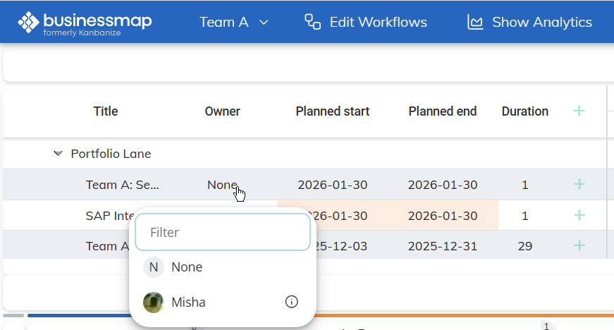Click Misha's avatar picture

point(154,302)
